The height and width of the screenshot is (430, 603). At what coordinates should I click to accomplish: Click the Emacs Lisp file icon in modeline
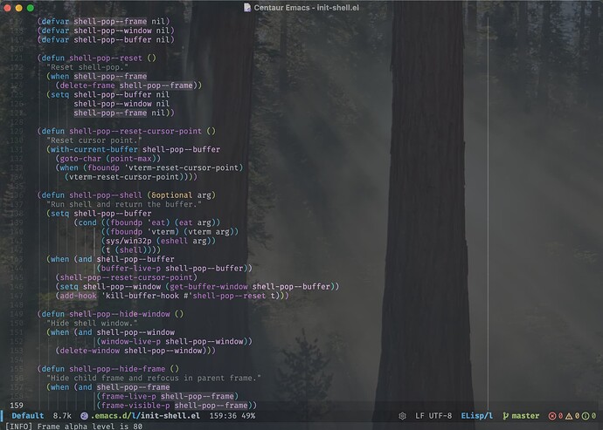84,416
